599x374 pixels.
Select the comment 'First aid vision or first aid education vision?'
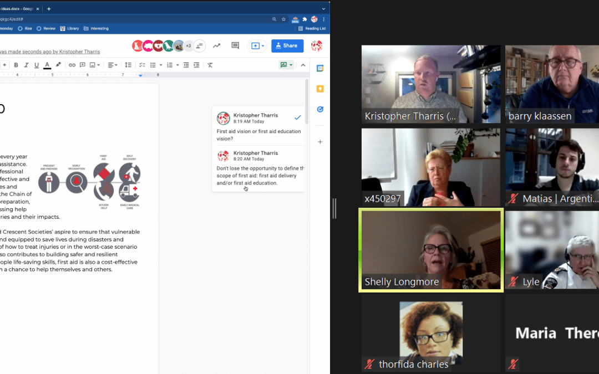[258, 135]
